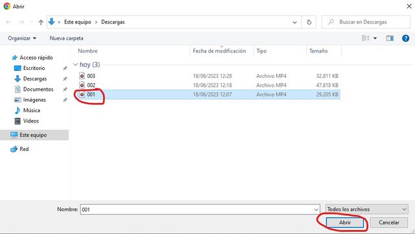Click the date 18/06/2023 12:18
The width and height of the screenshot is (415, 234).
tap(212, 85)
